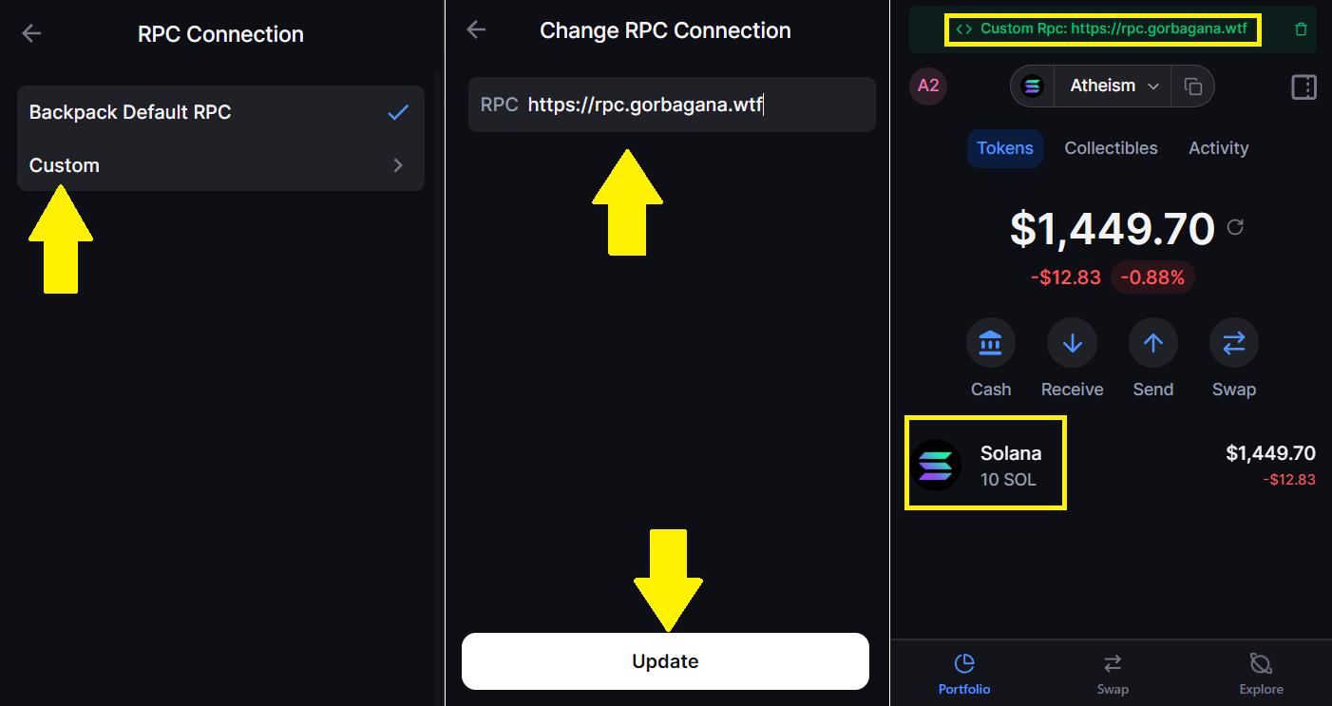Delete the custom RPC banner via trash icon
Image resolution: width=1332 pixels, height=706 pixels.
(x=1301, y=29)
